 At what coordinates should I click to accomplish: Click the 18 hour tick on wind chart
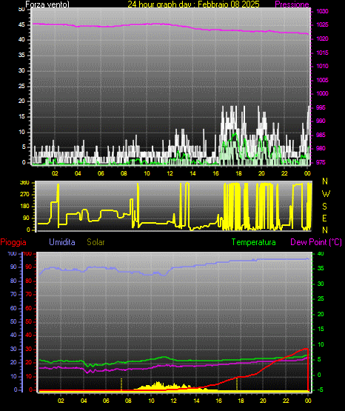238,173
